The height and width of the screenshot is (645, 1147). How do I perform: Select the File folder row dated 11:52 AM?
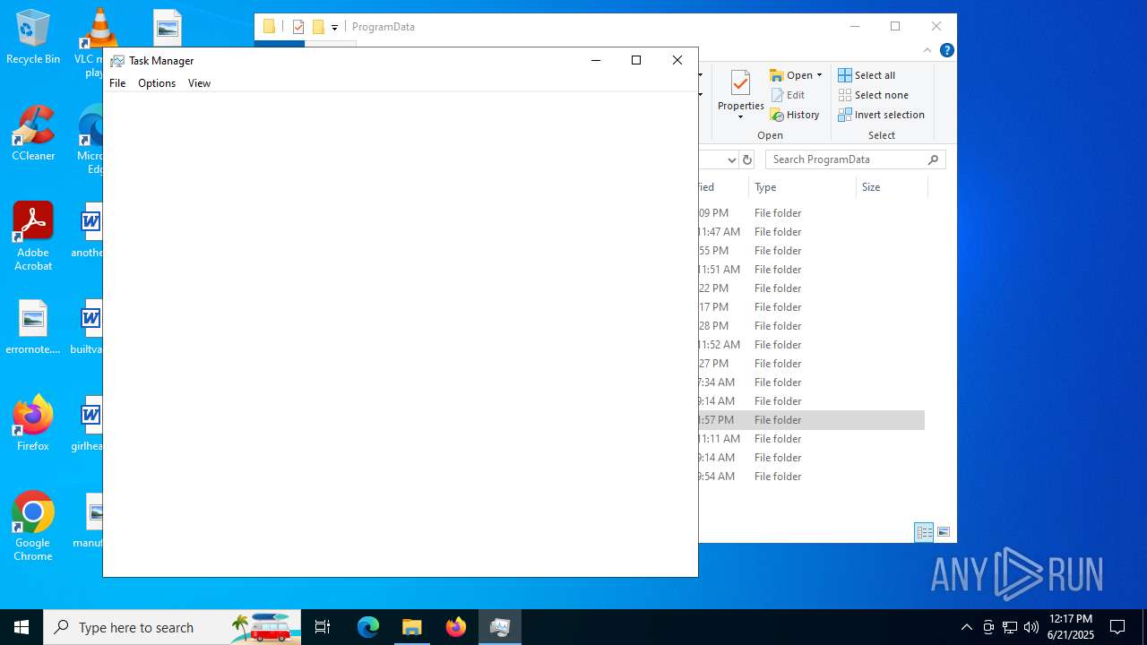pos(811,345)
